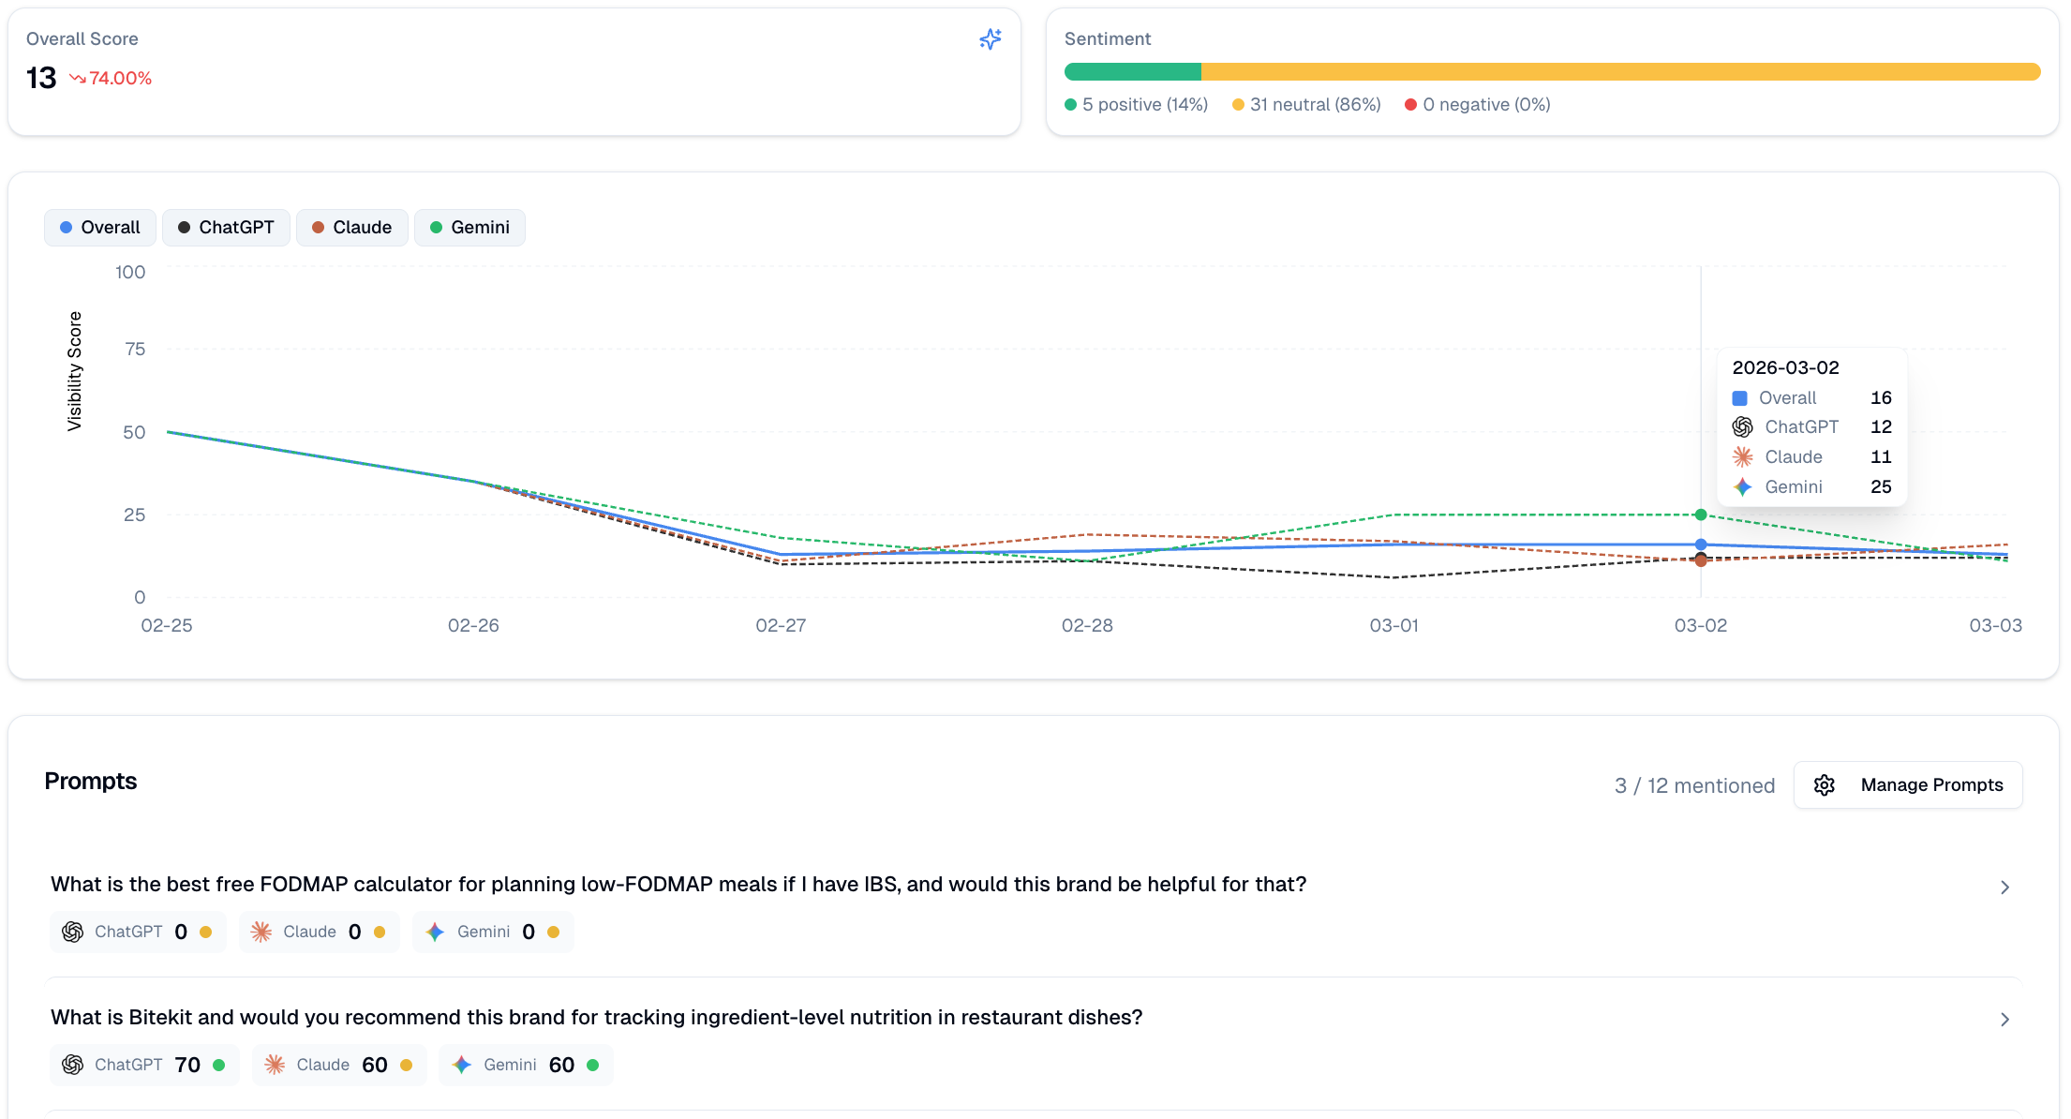The width and height of the screenshot is (2071, 1119).
Task: Click the Claude icon in the chart tooltip
Action: [1742, 456]
